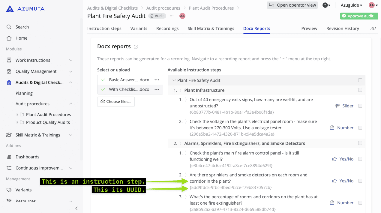This screenshot has height=213, width=381.
Task: Expand the Work Instructions module
Action: pos(71,60)
